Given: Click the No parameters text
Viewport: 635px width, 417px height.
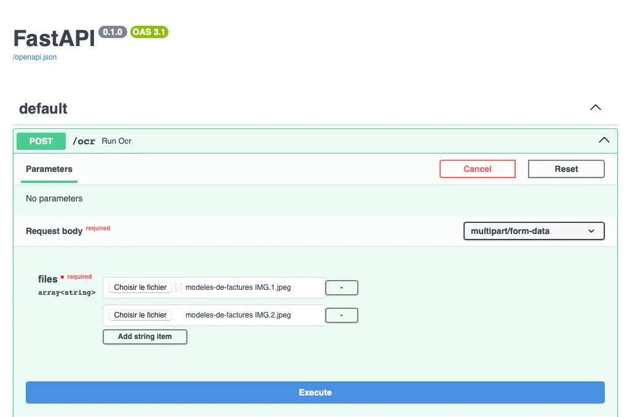Looking at the screenshot, I should click(x=54, y=198).
